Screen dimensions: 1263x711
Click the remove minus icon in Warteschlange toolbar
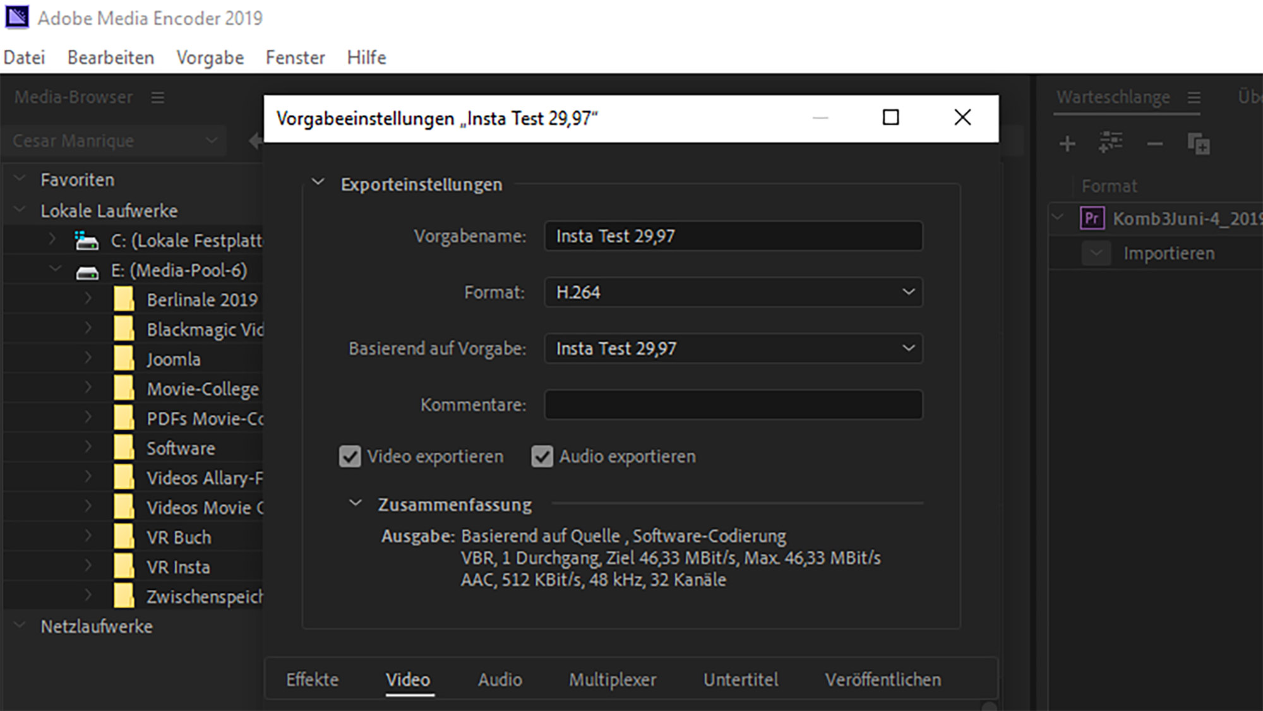(1154, 145)
